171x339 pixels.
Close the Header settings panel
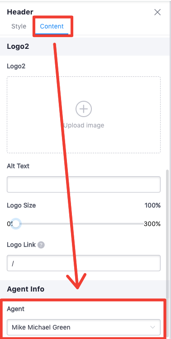pos(157,12)
